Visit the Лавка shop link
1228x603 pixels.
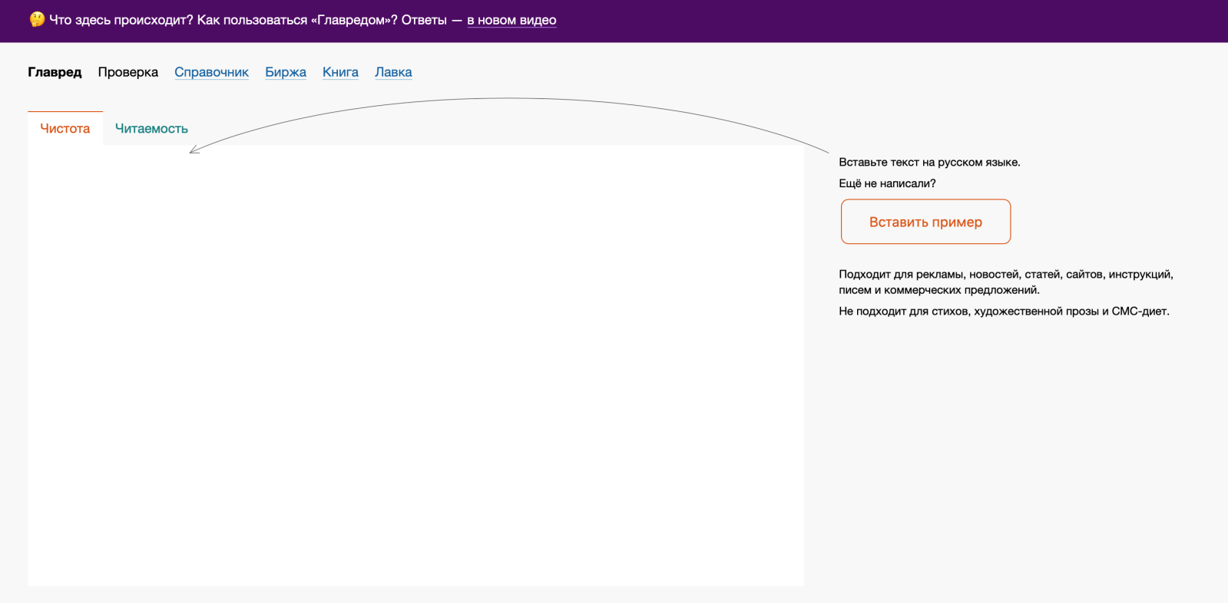tap(393, 72)
